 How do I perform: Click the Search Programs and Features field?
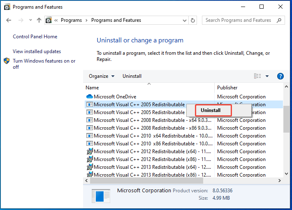click(x=243, y=20)
